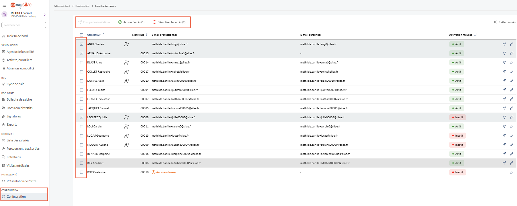Viewport: 517px width, 206px height.
Task: Click Envoyer les invitations button
Action: (x=94, y=22)
